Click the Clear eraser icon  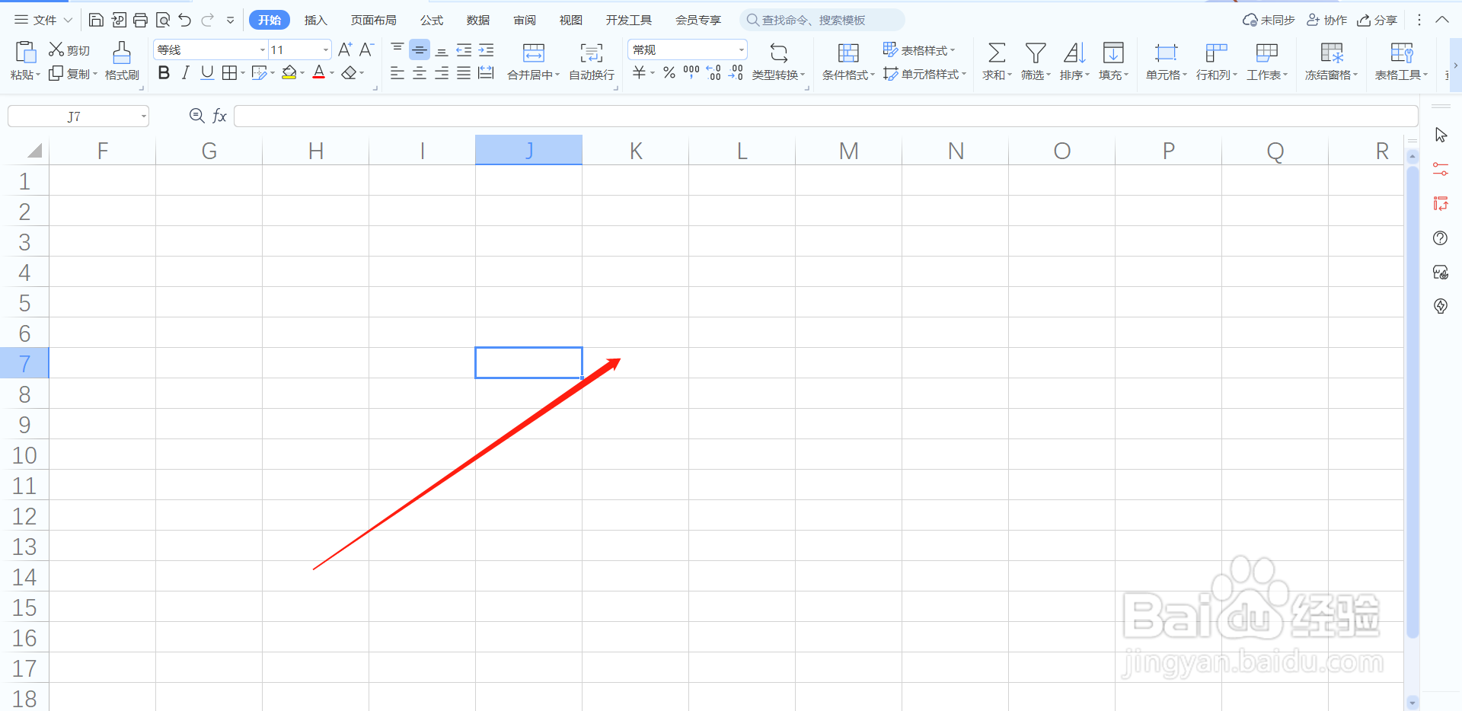pyautogui.click(x=349, y=73)
